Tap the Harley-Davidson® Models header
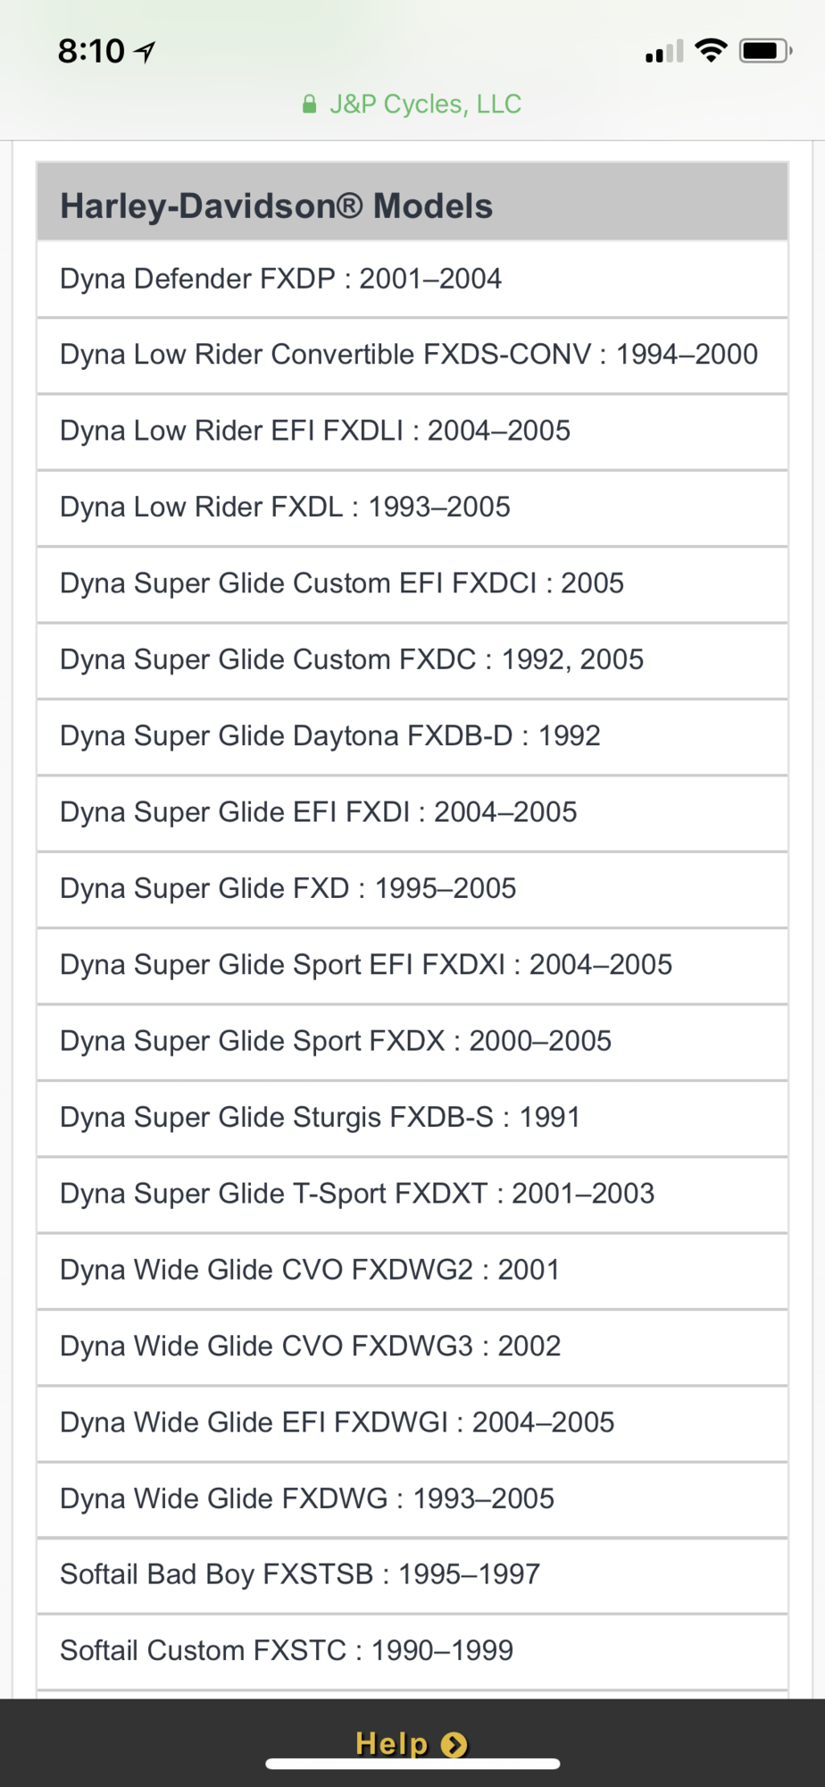This screenshot has width=825, height=1787. pos(276,206)
